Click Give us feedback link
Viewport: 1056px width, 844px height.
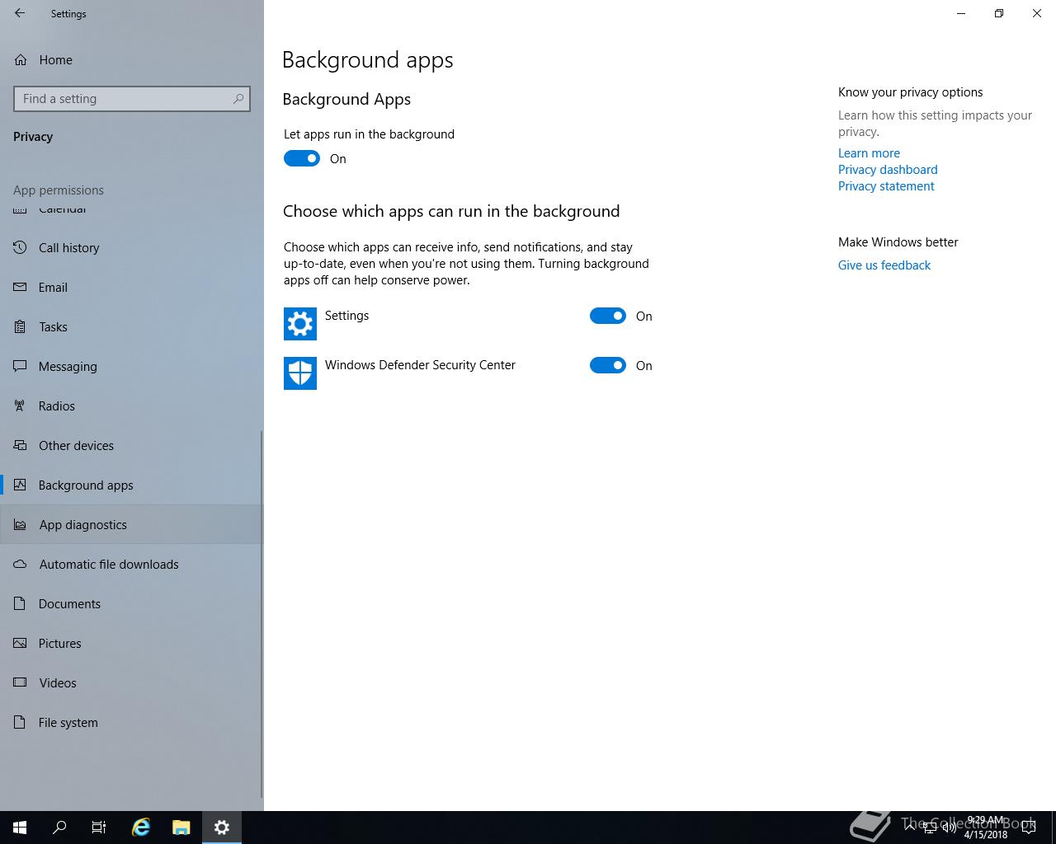click(x=884, y=265)
